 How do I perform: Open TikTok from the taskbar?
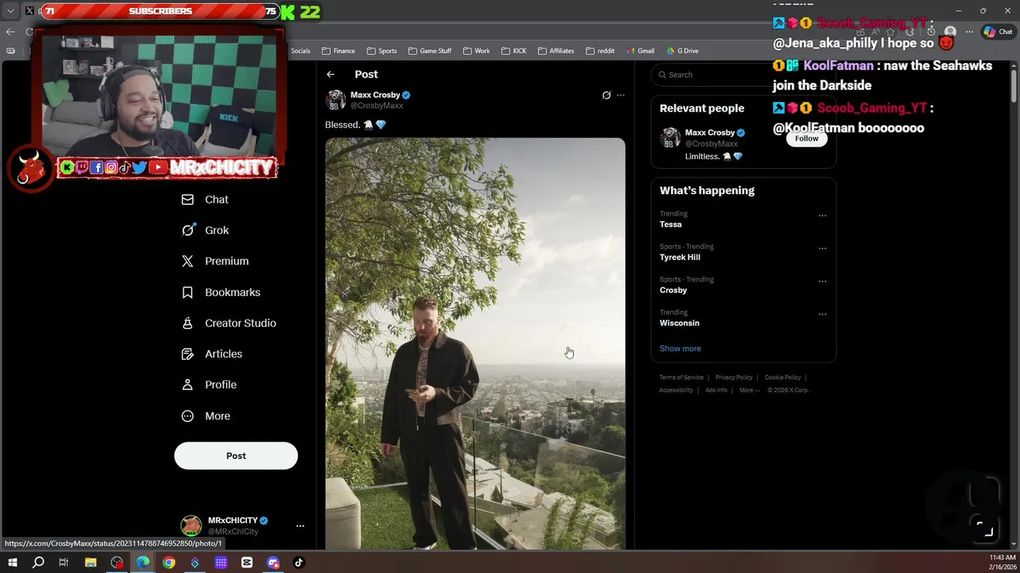299,563
